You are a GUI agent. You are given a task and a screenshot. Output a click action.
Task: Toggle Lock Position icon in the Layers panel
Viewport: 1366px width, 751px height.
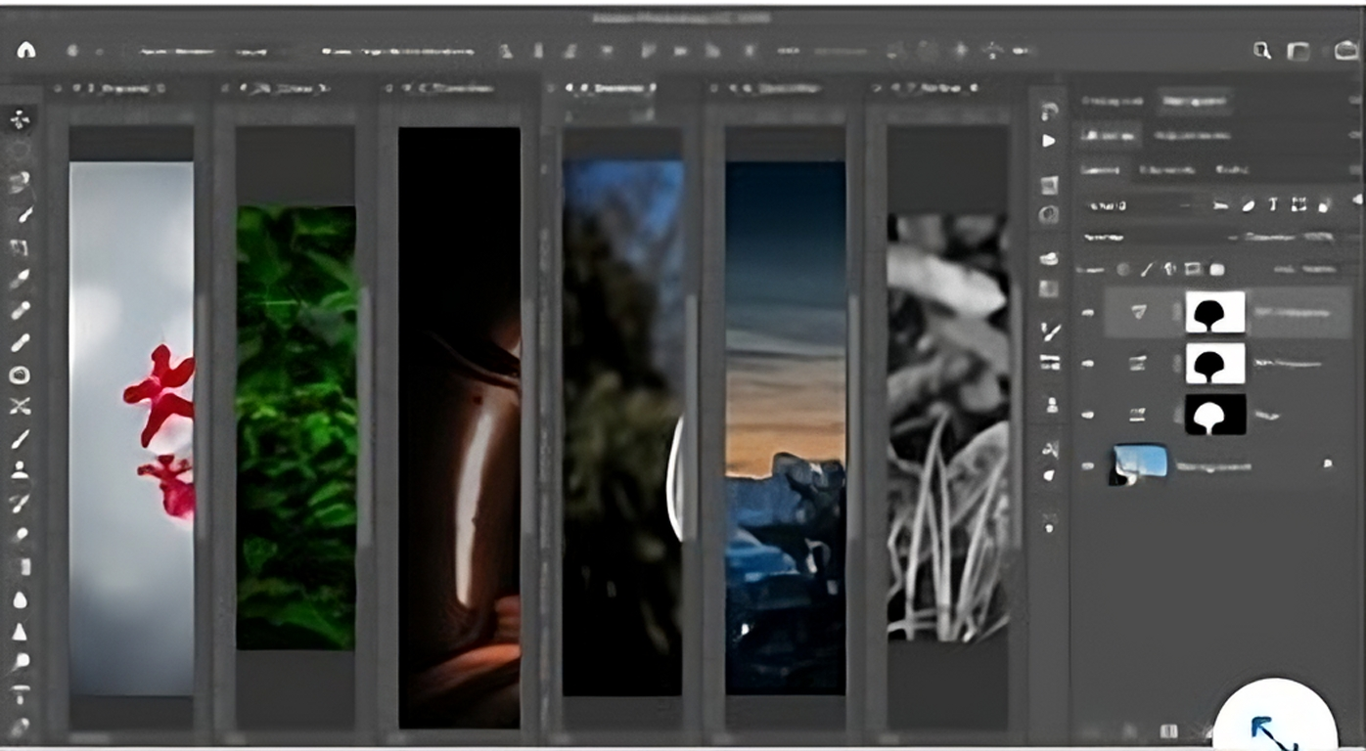[x=1168, y=268]
